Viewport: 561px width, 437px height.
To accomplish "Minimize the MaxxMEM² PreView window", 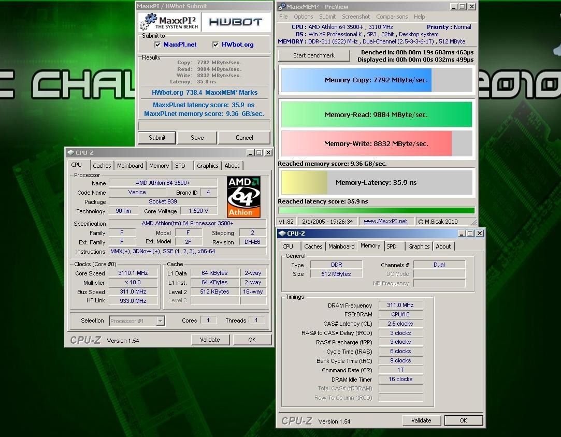I will 454,6.
